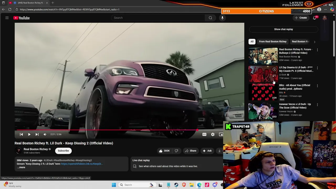Open the YouTube hamburger guide menu
This screenshot has width=336, height=189.
tap(7, 18)
